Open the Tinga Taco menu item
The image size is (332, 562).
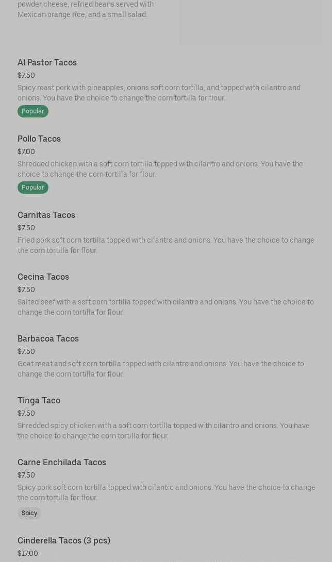(x=39, y=401)
